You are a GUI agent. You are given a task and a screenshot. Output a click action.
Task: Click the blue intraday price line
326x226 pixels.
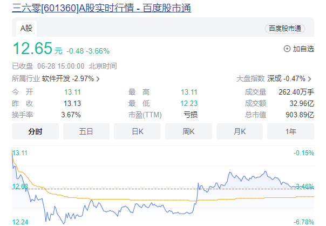pyautogui.click(x=243, y=177)
